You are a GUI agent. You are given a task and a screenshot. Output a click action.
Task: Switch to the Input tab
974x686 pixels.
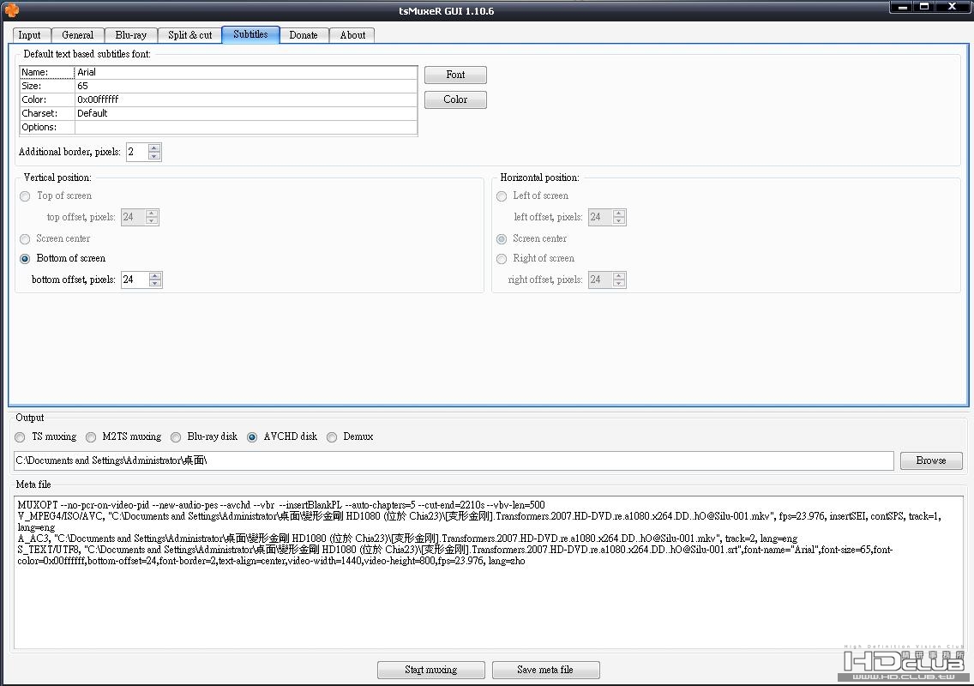(x=29, y=35)
